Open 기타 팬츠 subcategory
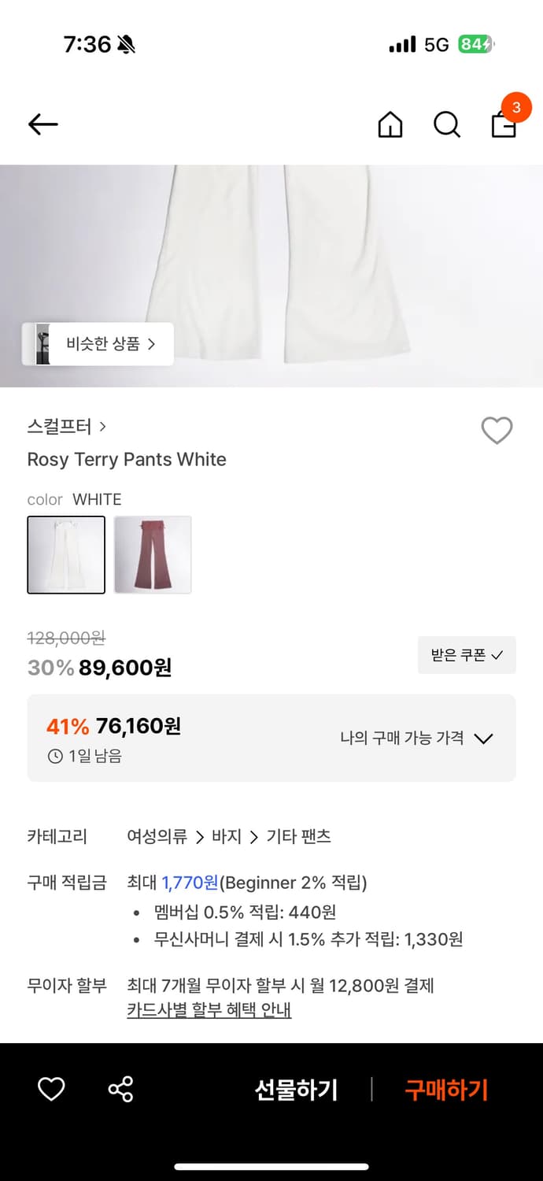Viewport: 543px width, 1181px height. pyautogui.click(x=299, y=837)
